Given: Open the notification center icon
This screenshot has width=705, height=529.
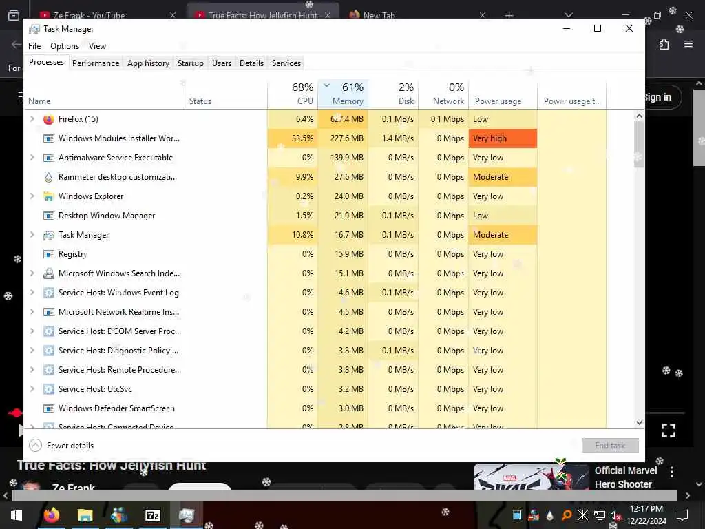Looking at the screenshot, I should click(682, 515).
